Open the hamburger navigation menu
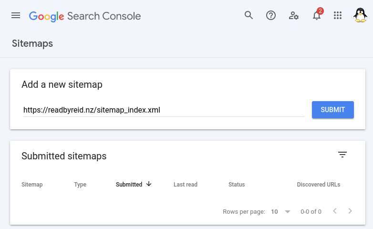373x229 pixels. coord(16,16)
